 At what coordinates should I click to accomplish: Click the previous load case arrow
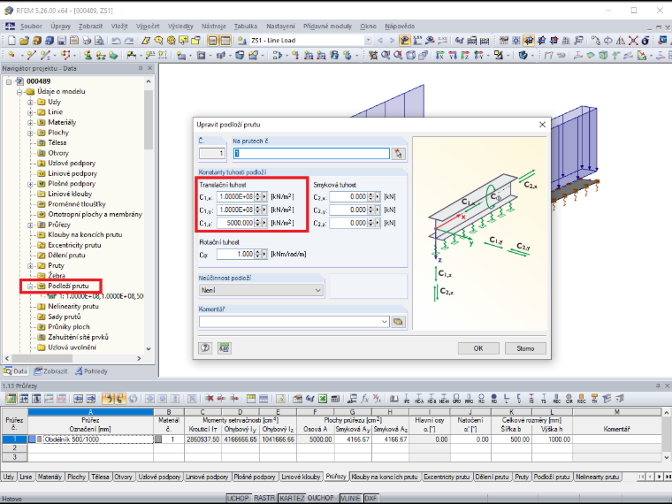click(x=380, y=41)
